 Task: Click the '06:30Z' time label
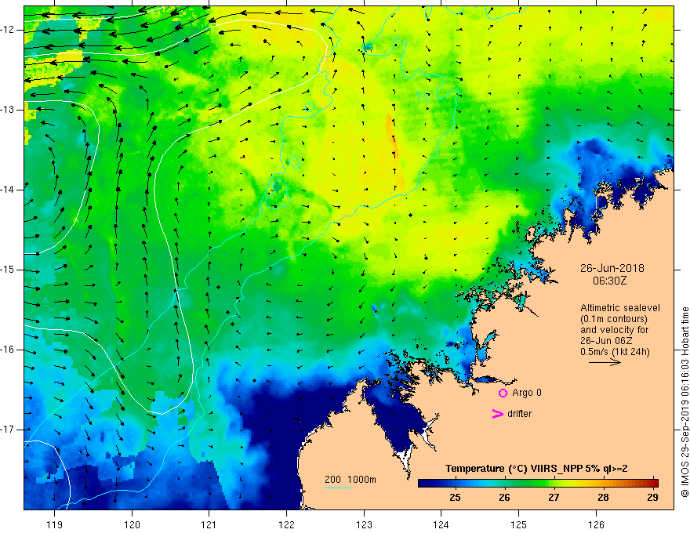(609, 281)
